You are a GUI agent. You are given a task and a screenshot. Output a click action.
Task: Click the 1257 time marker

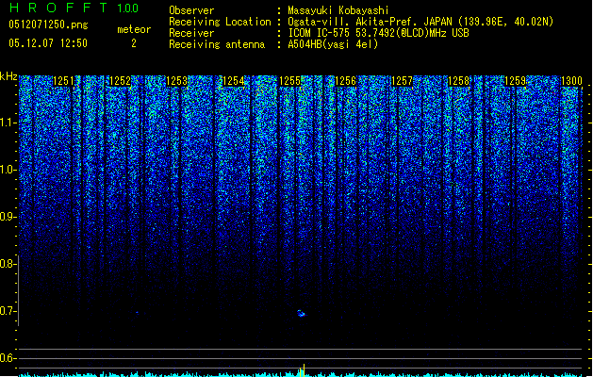tap(402, 81)
